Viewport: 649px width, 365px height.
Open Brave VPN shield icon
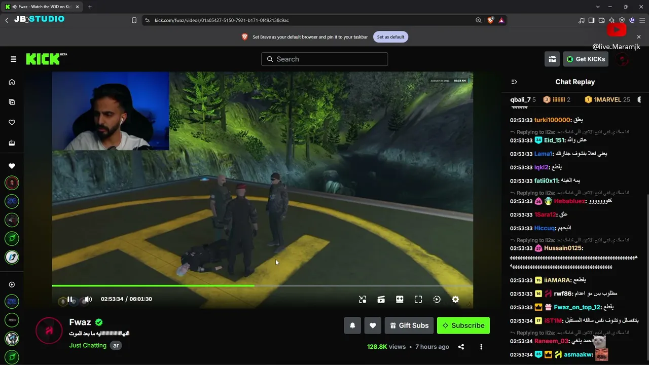coord(622,20)
